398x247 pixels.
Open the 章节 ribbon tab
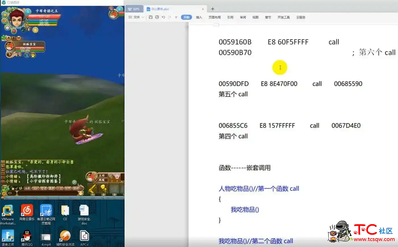point(268,17)
